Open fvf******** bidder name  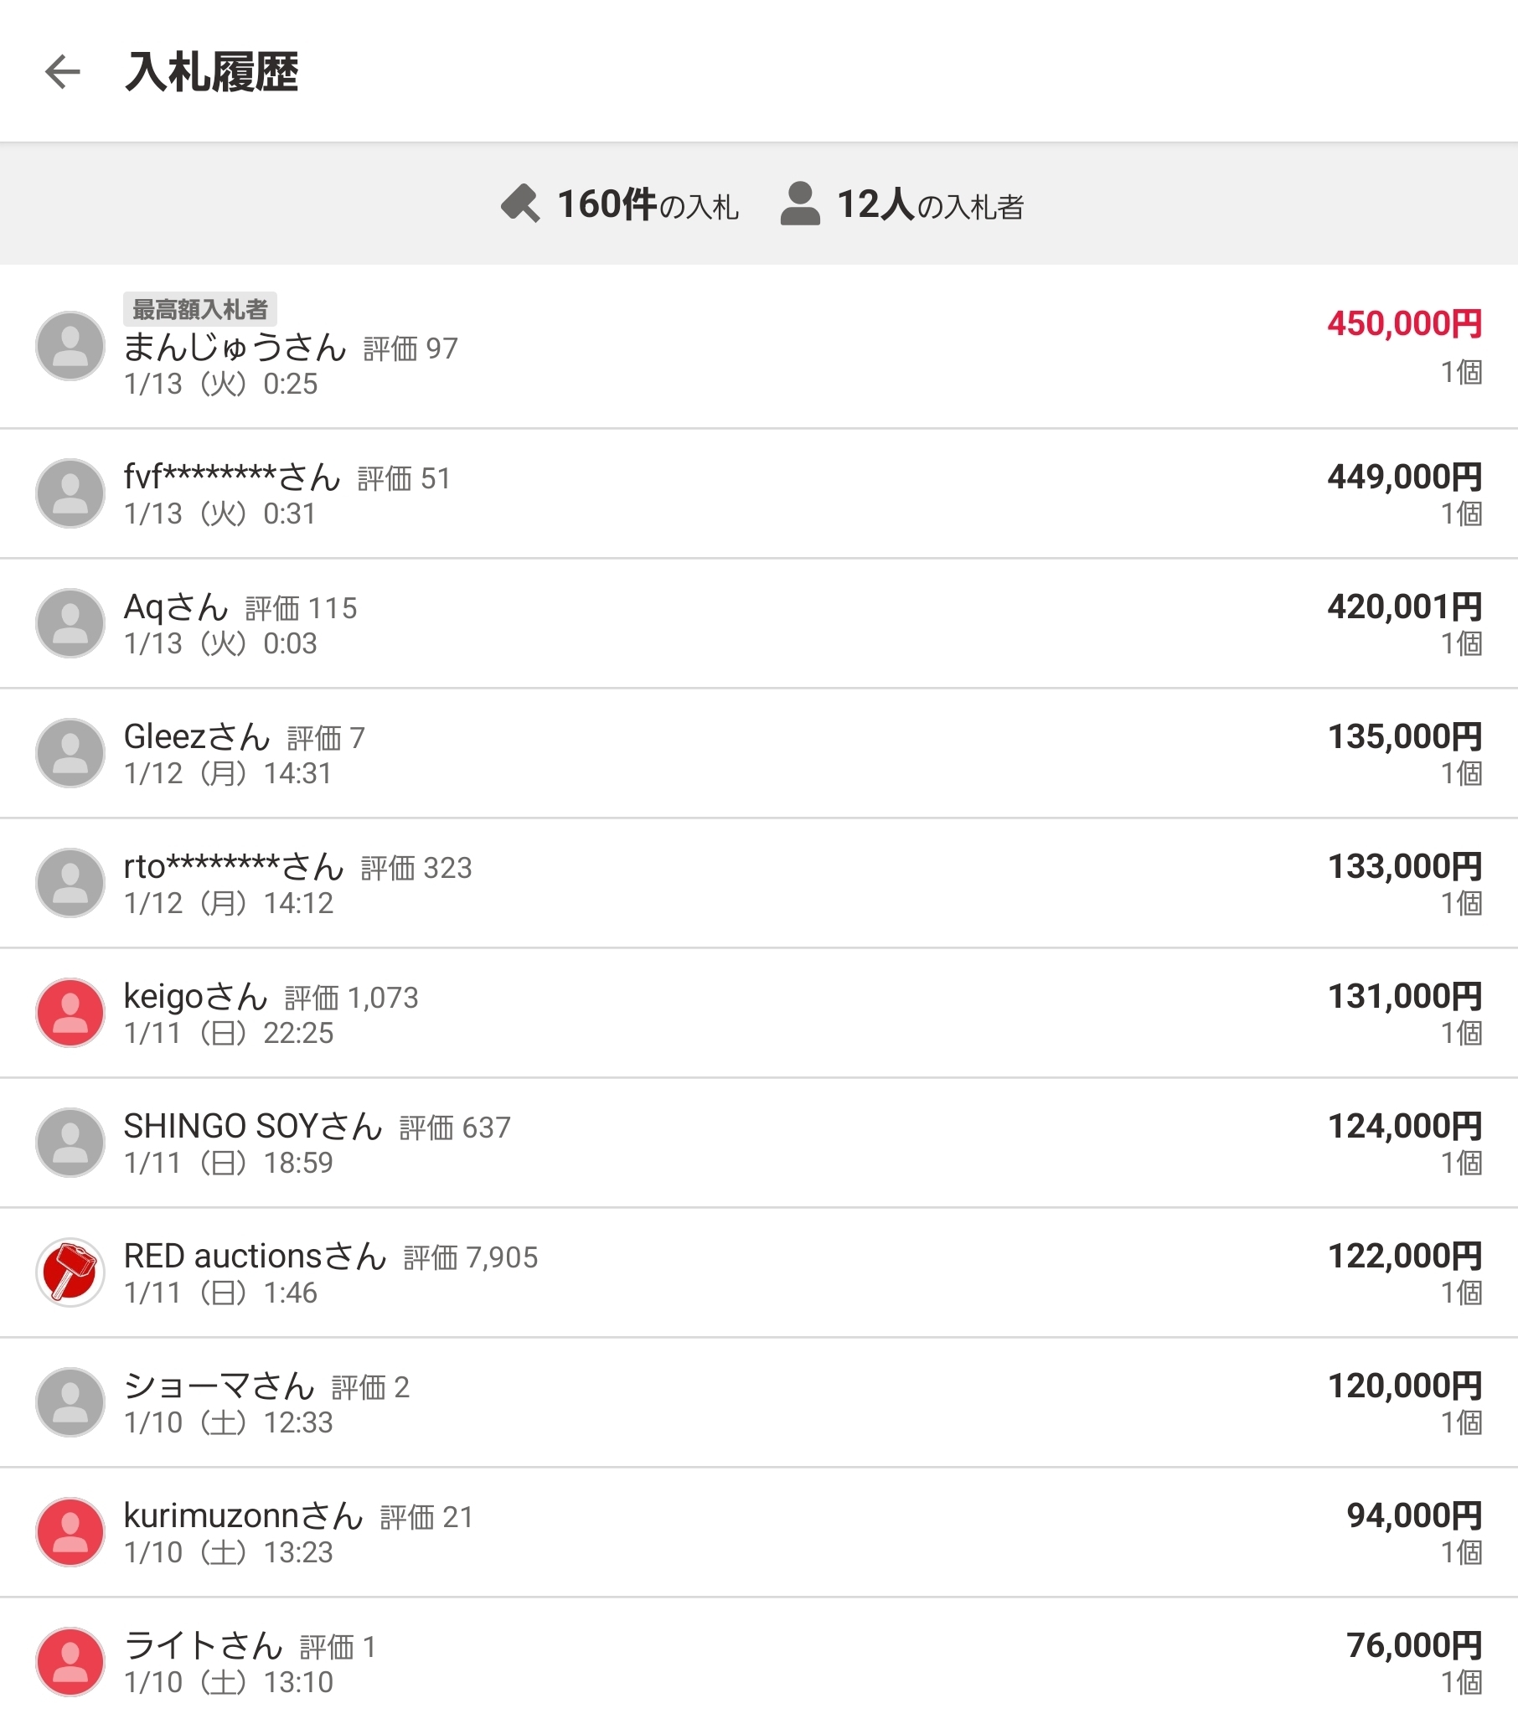(x=232, y=477)
